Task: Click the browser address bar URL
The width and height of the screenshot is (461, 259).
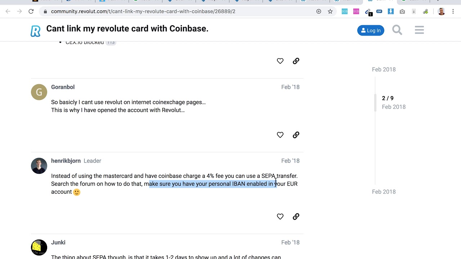Action: coord(143,12)
